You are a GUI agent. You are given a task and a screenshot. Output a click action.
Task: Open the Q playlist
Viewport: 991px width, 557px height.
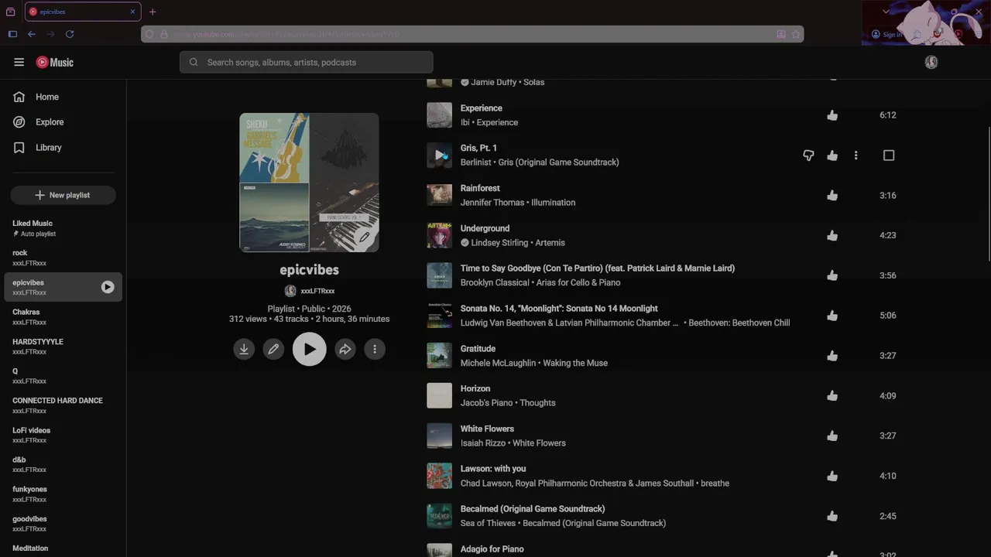tap(63, 376)
